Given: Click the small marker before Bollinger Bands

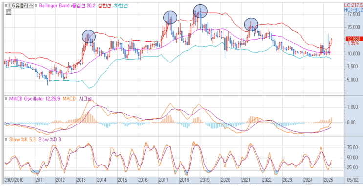Looking at the screenshot, I should pos(36,5).
